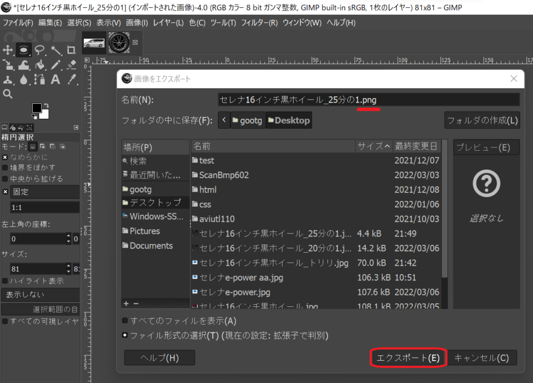Image resolution: width=533 pixels, height=383 pixels.
Task: Open the フィルター menu
Action: point(258,23)
